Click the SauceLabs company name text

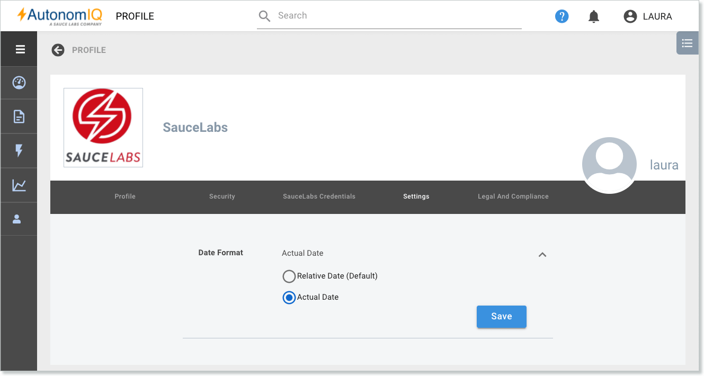click(x=195, y=128)
